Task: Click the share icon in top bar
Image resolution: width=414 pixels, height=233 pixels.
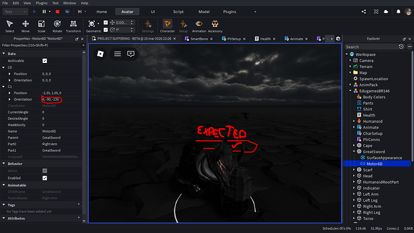Action: (364, 11)
